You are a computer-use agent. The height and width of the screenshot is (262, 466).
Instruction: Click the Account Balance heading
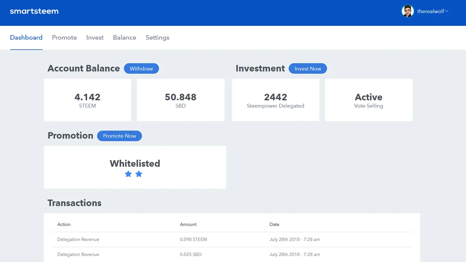coord(84,68)
